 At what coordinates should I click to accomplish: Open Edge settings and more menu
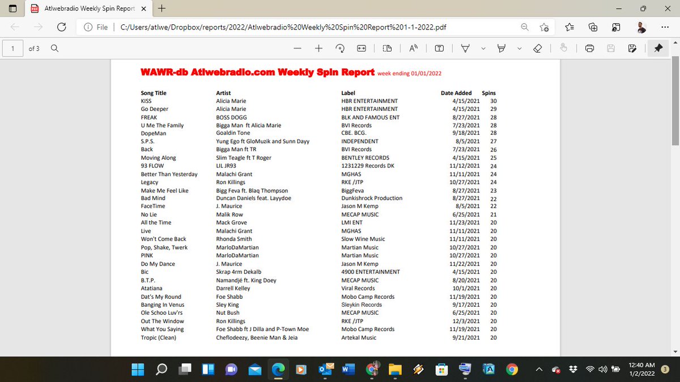tap(664, 27)
